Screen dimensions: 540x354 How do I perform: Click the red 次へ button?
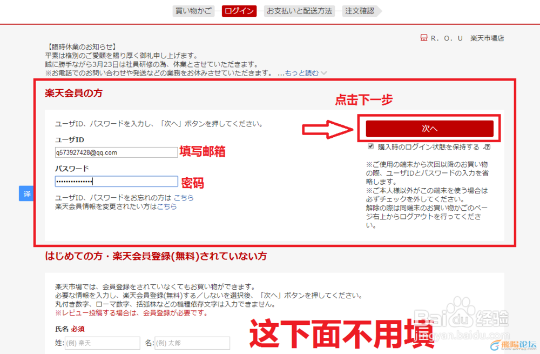click(429, 129)
